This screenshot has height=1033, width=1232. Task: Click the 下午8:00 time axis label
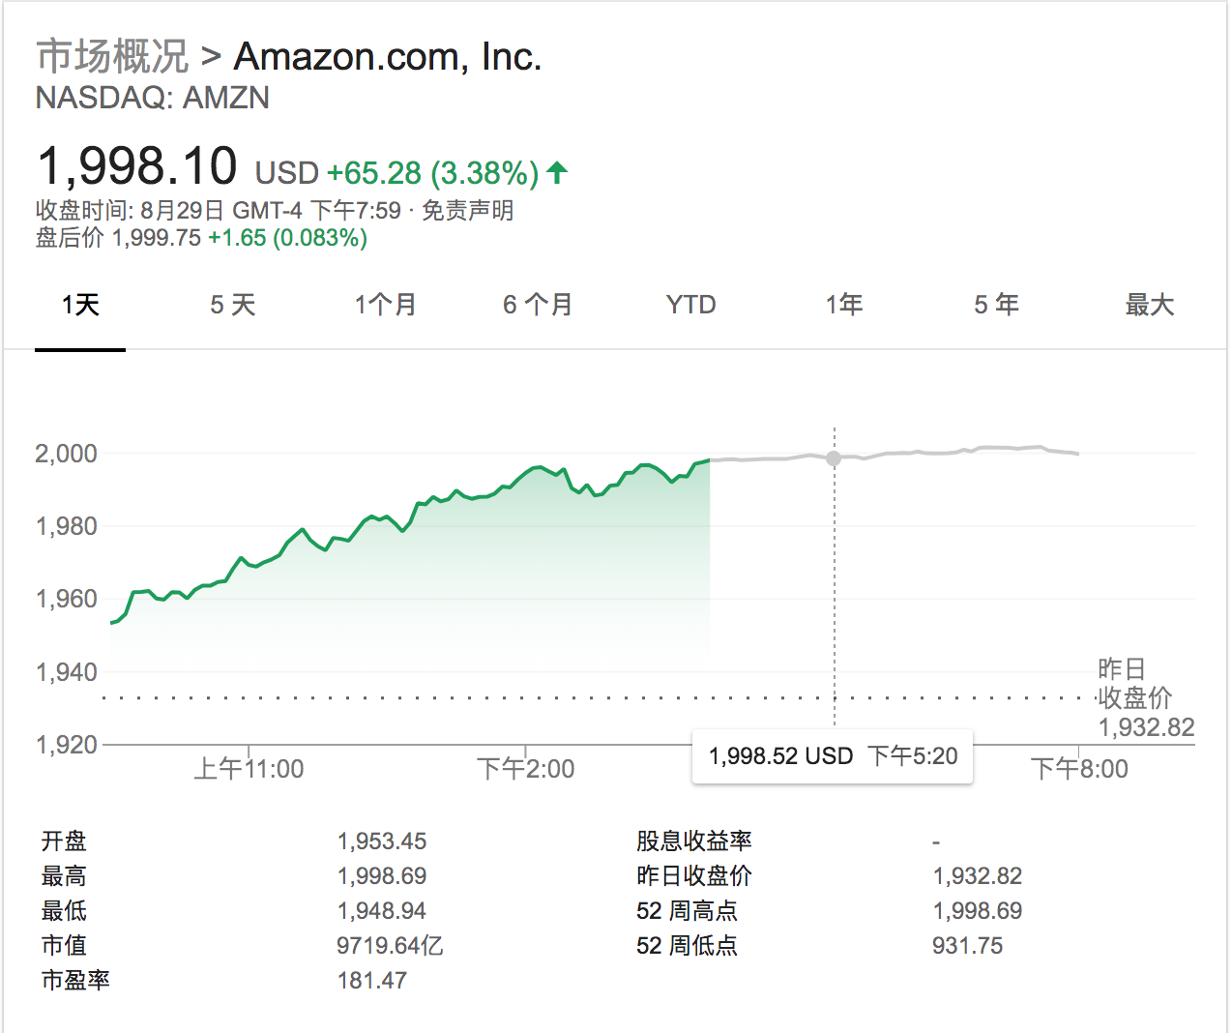pyautogui.click(x=1079, y=769)
